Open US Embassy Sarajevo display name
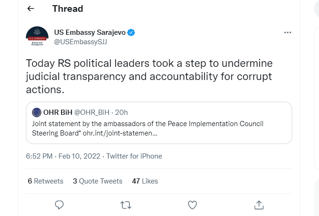This screenshot has width=319, height=216. click(90, 32)
